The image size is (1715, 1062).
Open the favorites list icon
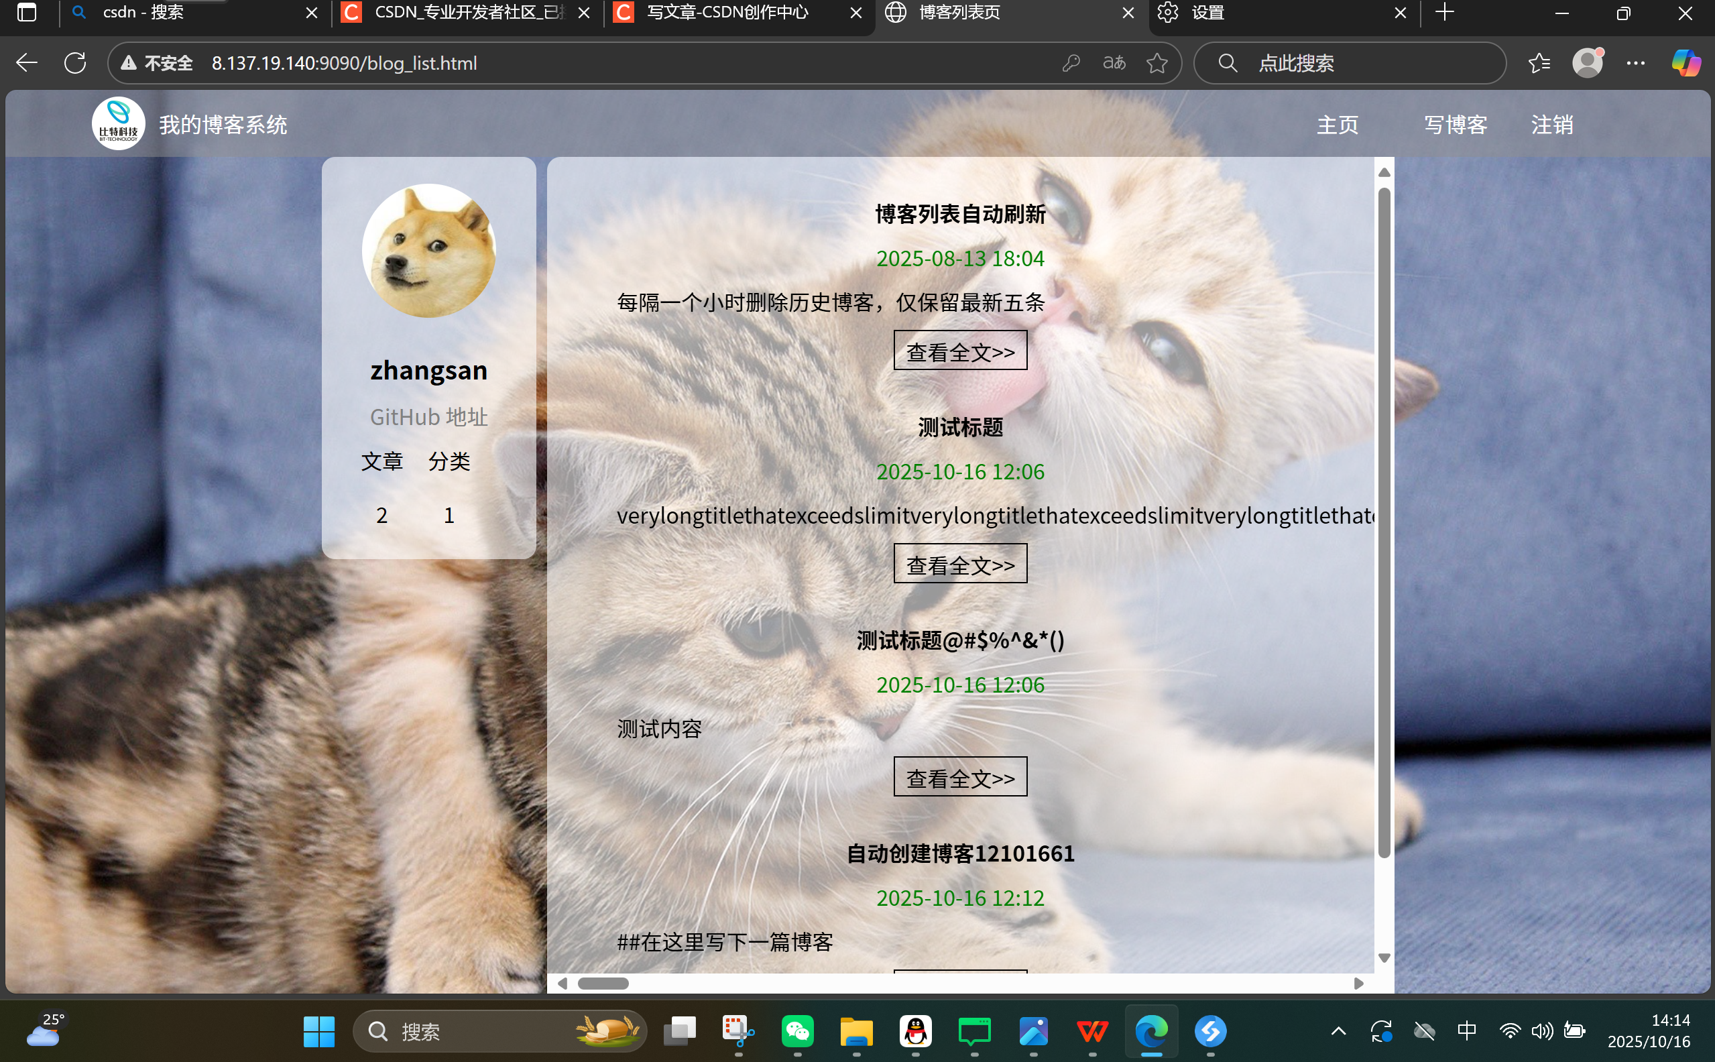[1539, 63]
